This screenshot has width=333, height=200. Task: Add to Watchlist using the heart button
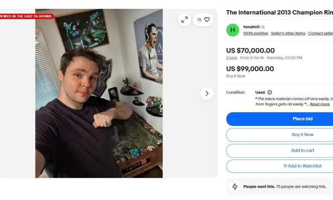[x=303, y=166]
